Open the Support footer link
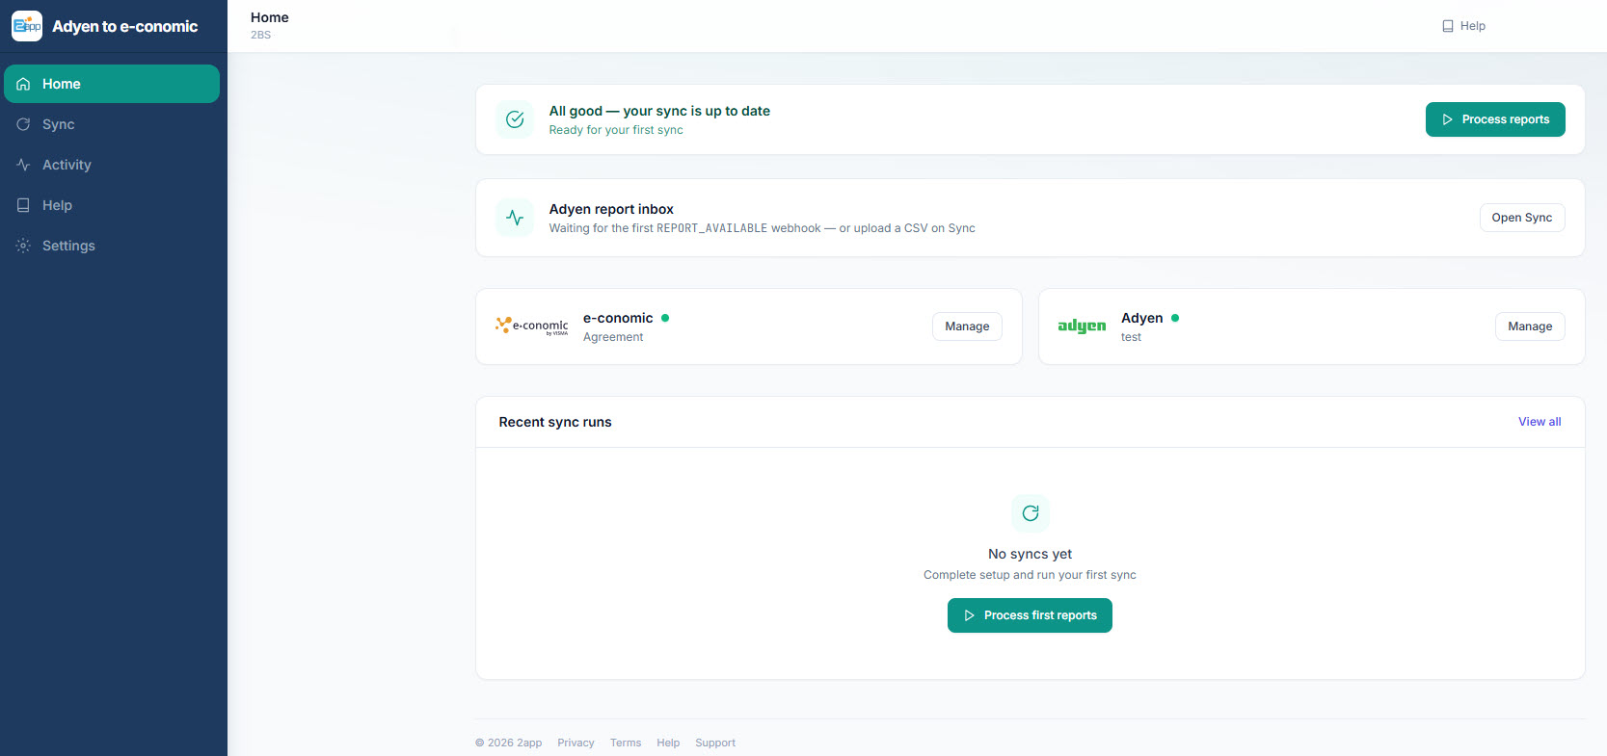 coord(715,743)
